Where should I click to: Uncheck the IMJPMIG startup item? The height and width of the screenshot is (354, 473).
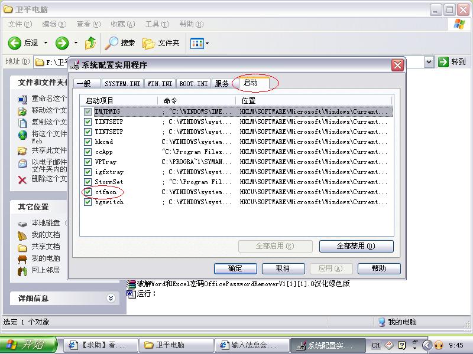[88, 112]
